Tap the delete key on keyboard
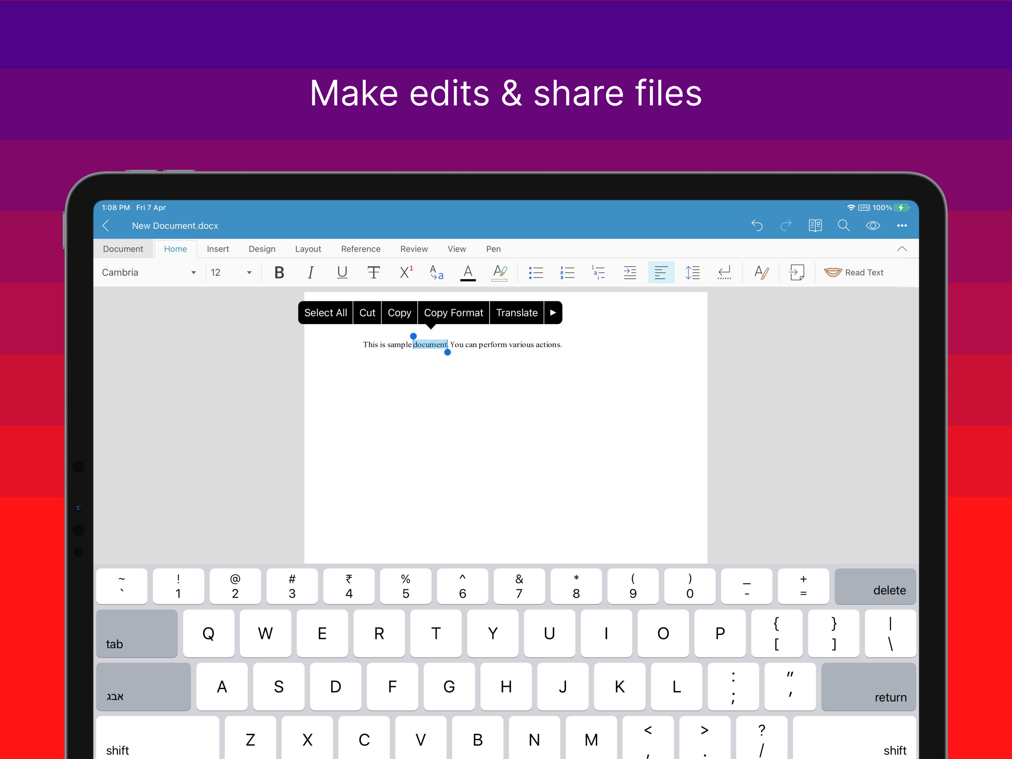Screen dimensions: 1012x759 875,586
